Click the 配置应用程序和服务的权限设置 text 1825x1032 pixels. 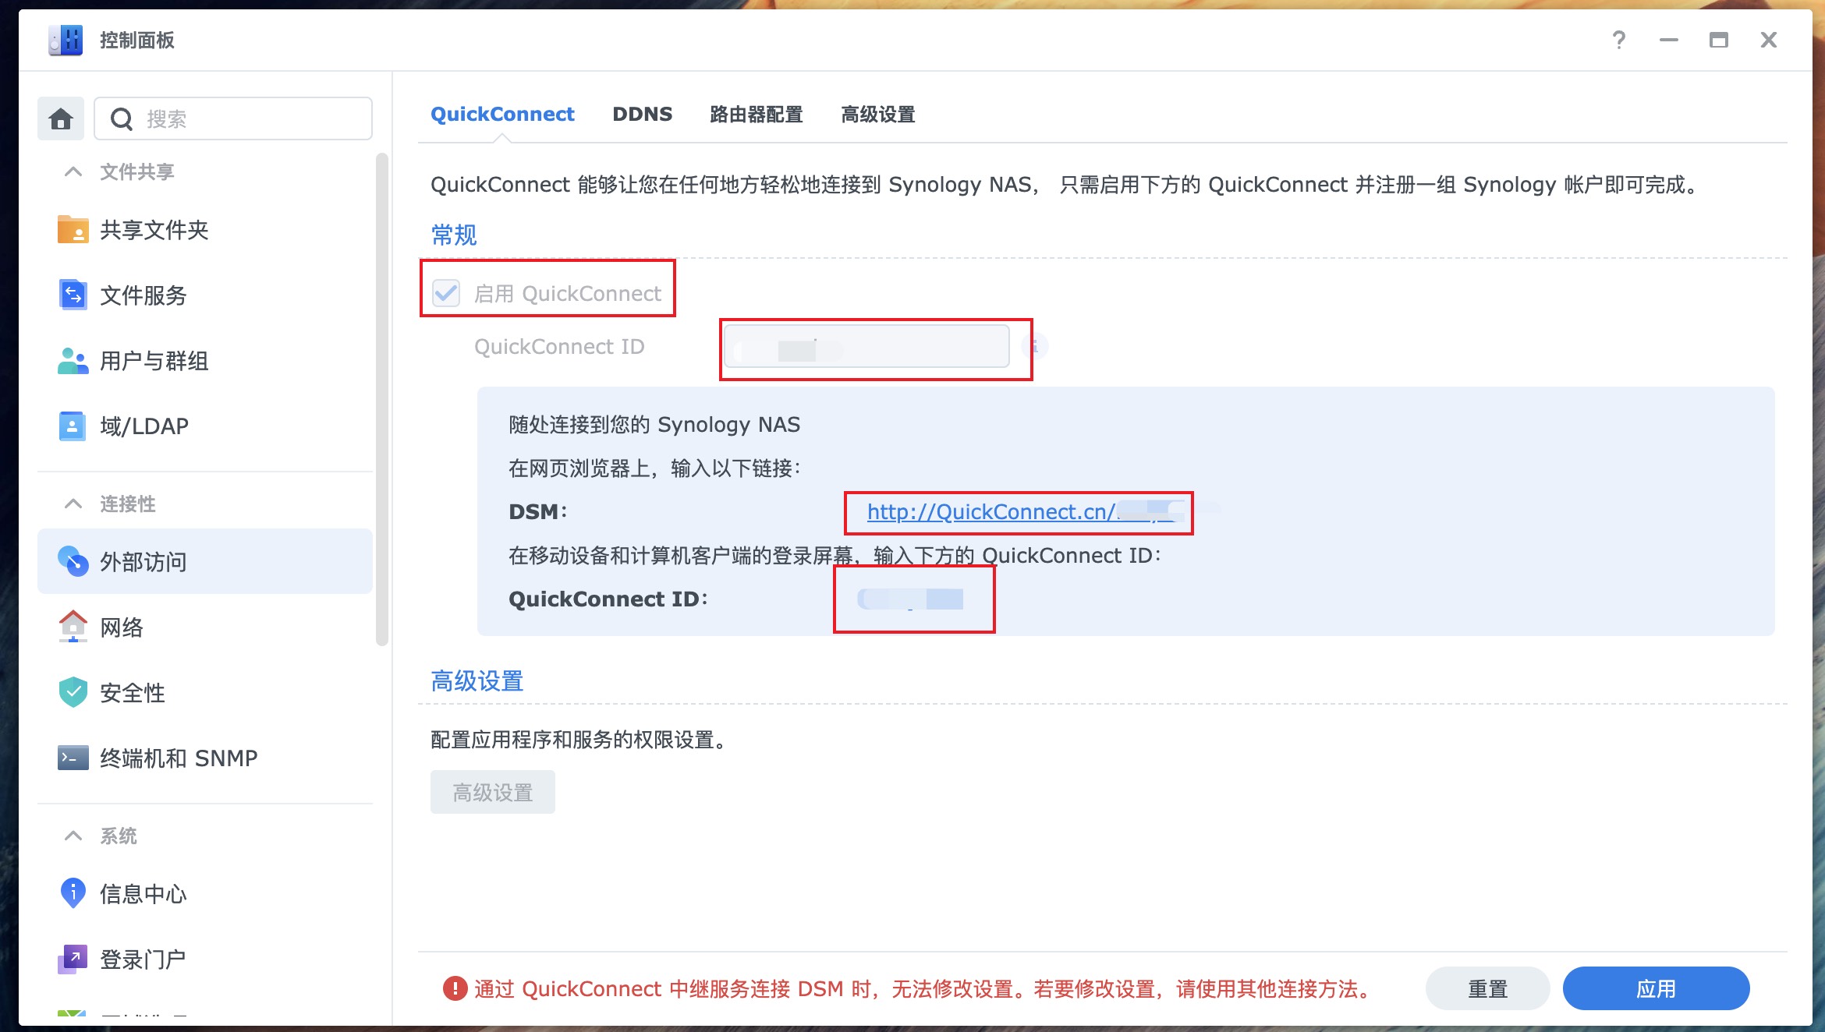[579, 739]
